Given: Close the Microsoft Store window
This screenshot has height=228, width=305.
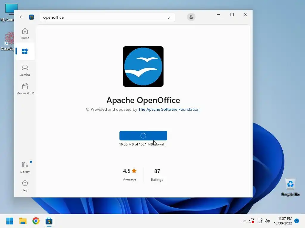Looking at the screenshot, I should click(246, 15).
